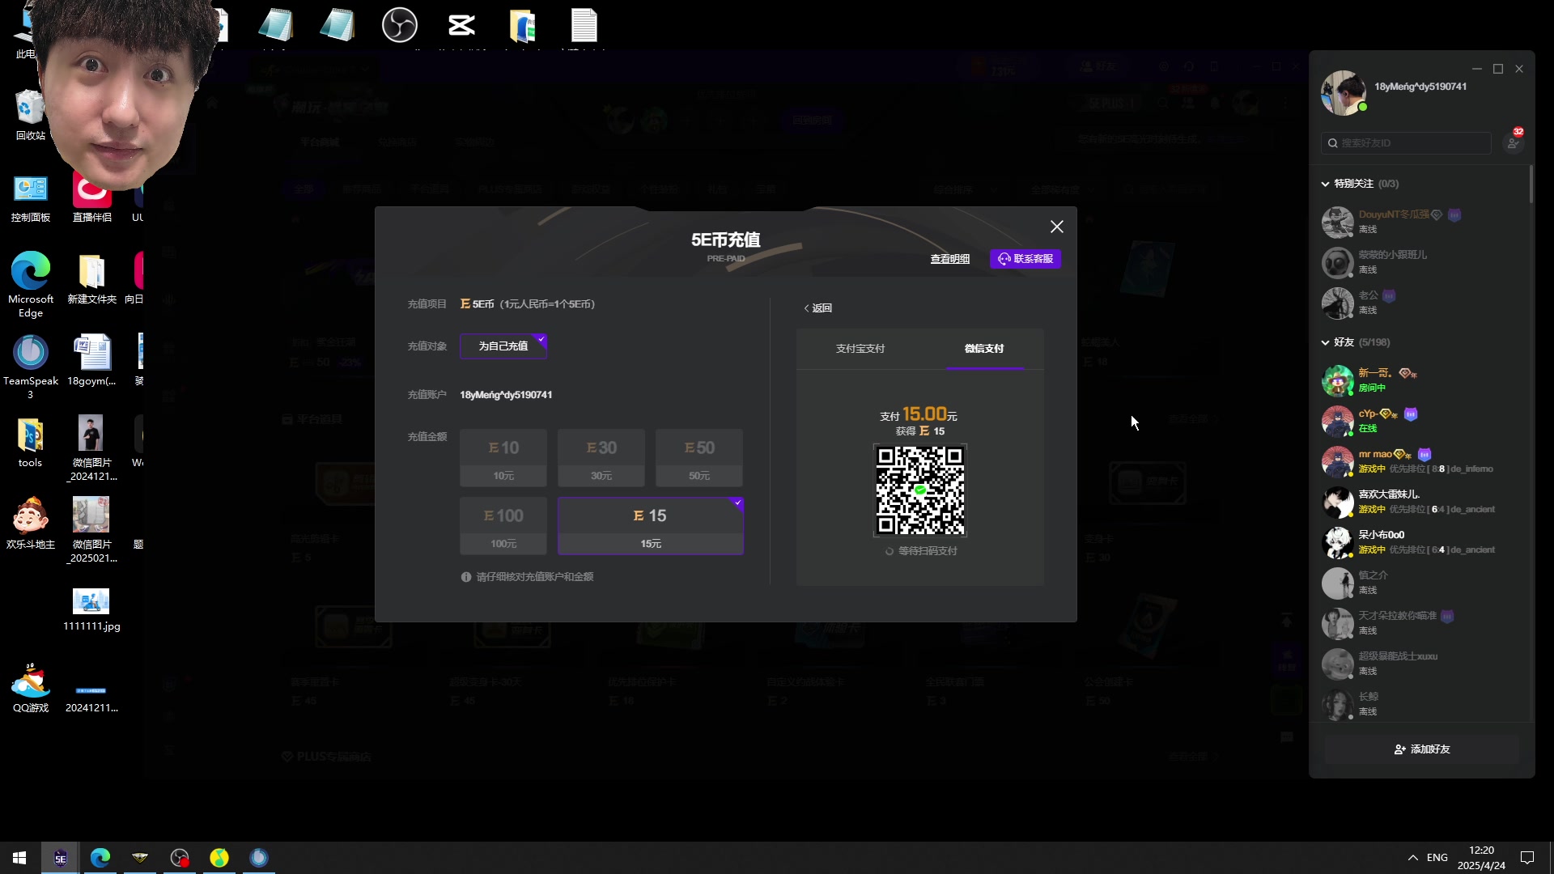Viewport: 1554px width, 874px height.
Task: Open friend cYp entry
Action: pos(1420,421)
